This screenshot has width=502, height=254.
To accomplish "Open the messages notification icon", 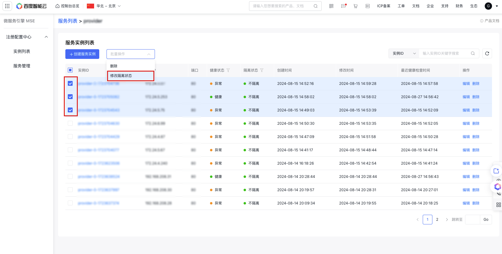I will pos(343,6).
